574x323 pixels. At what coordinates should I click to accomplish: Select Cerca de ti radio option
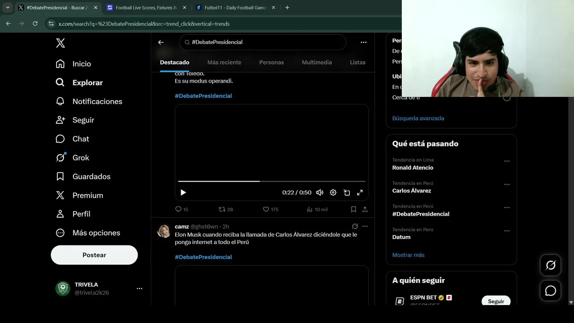click(507, 97)
